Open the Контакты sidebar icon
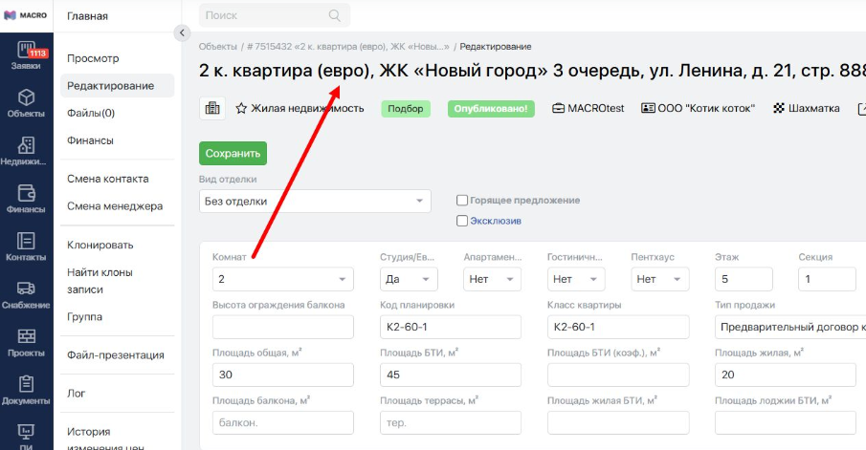866x450 pixels. click(26, 241)
